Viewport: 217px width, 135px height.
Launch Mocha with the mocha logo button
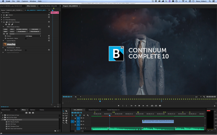point(9,44)
